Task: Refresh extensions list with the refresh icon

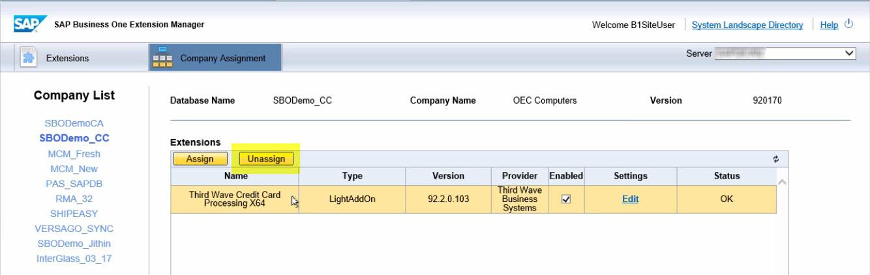Action: pyautogui.click(x=775, y=158)
